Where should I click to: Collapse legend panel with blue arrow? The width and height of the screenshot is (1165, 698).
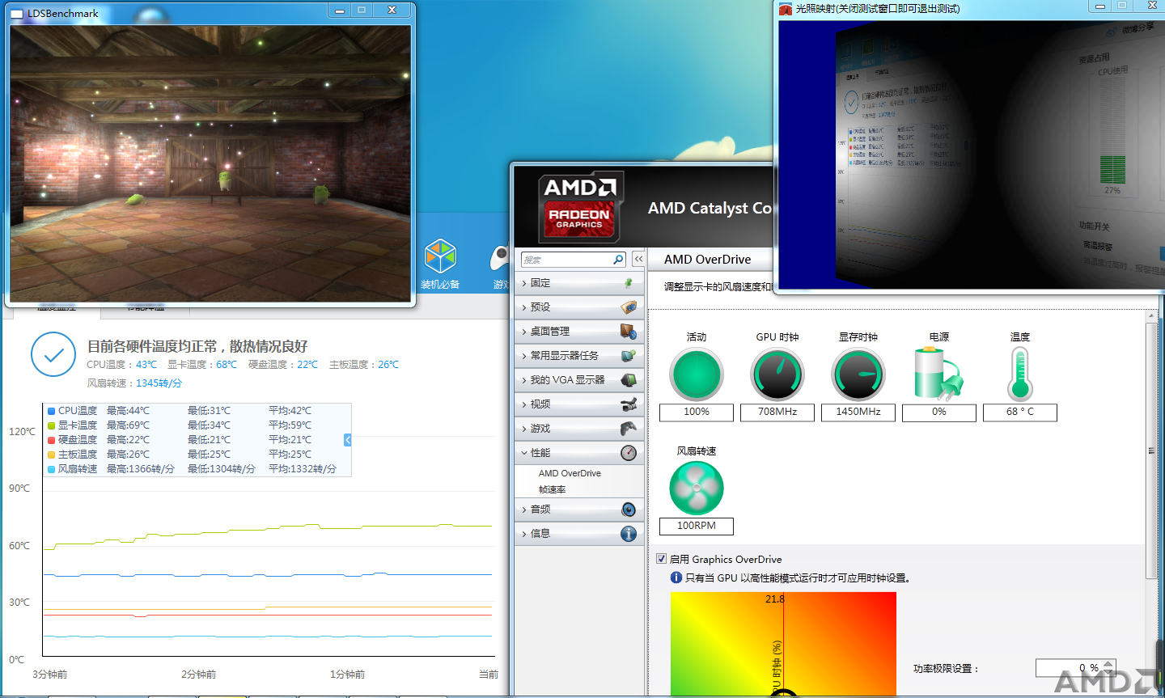[x=347, y=440]
